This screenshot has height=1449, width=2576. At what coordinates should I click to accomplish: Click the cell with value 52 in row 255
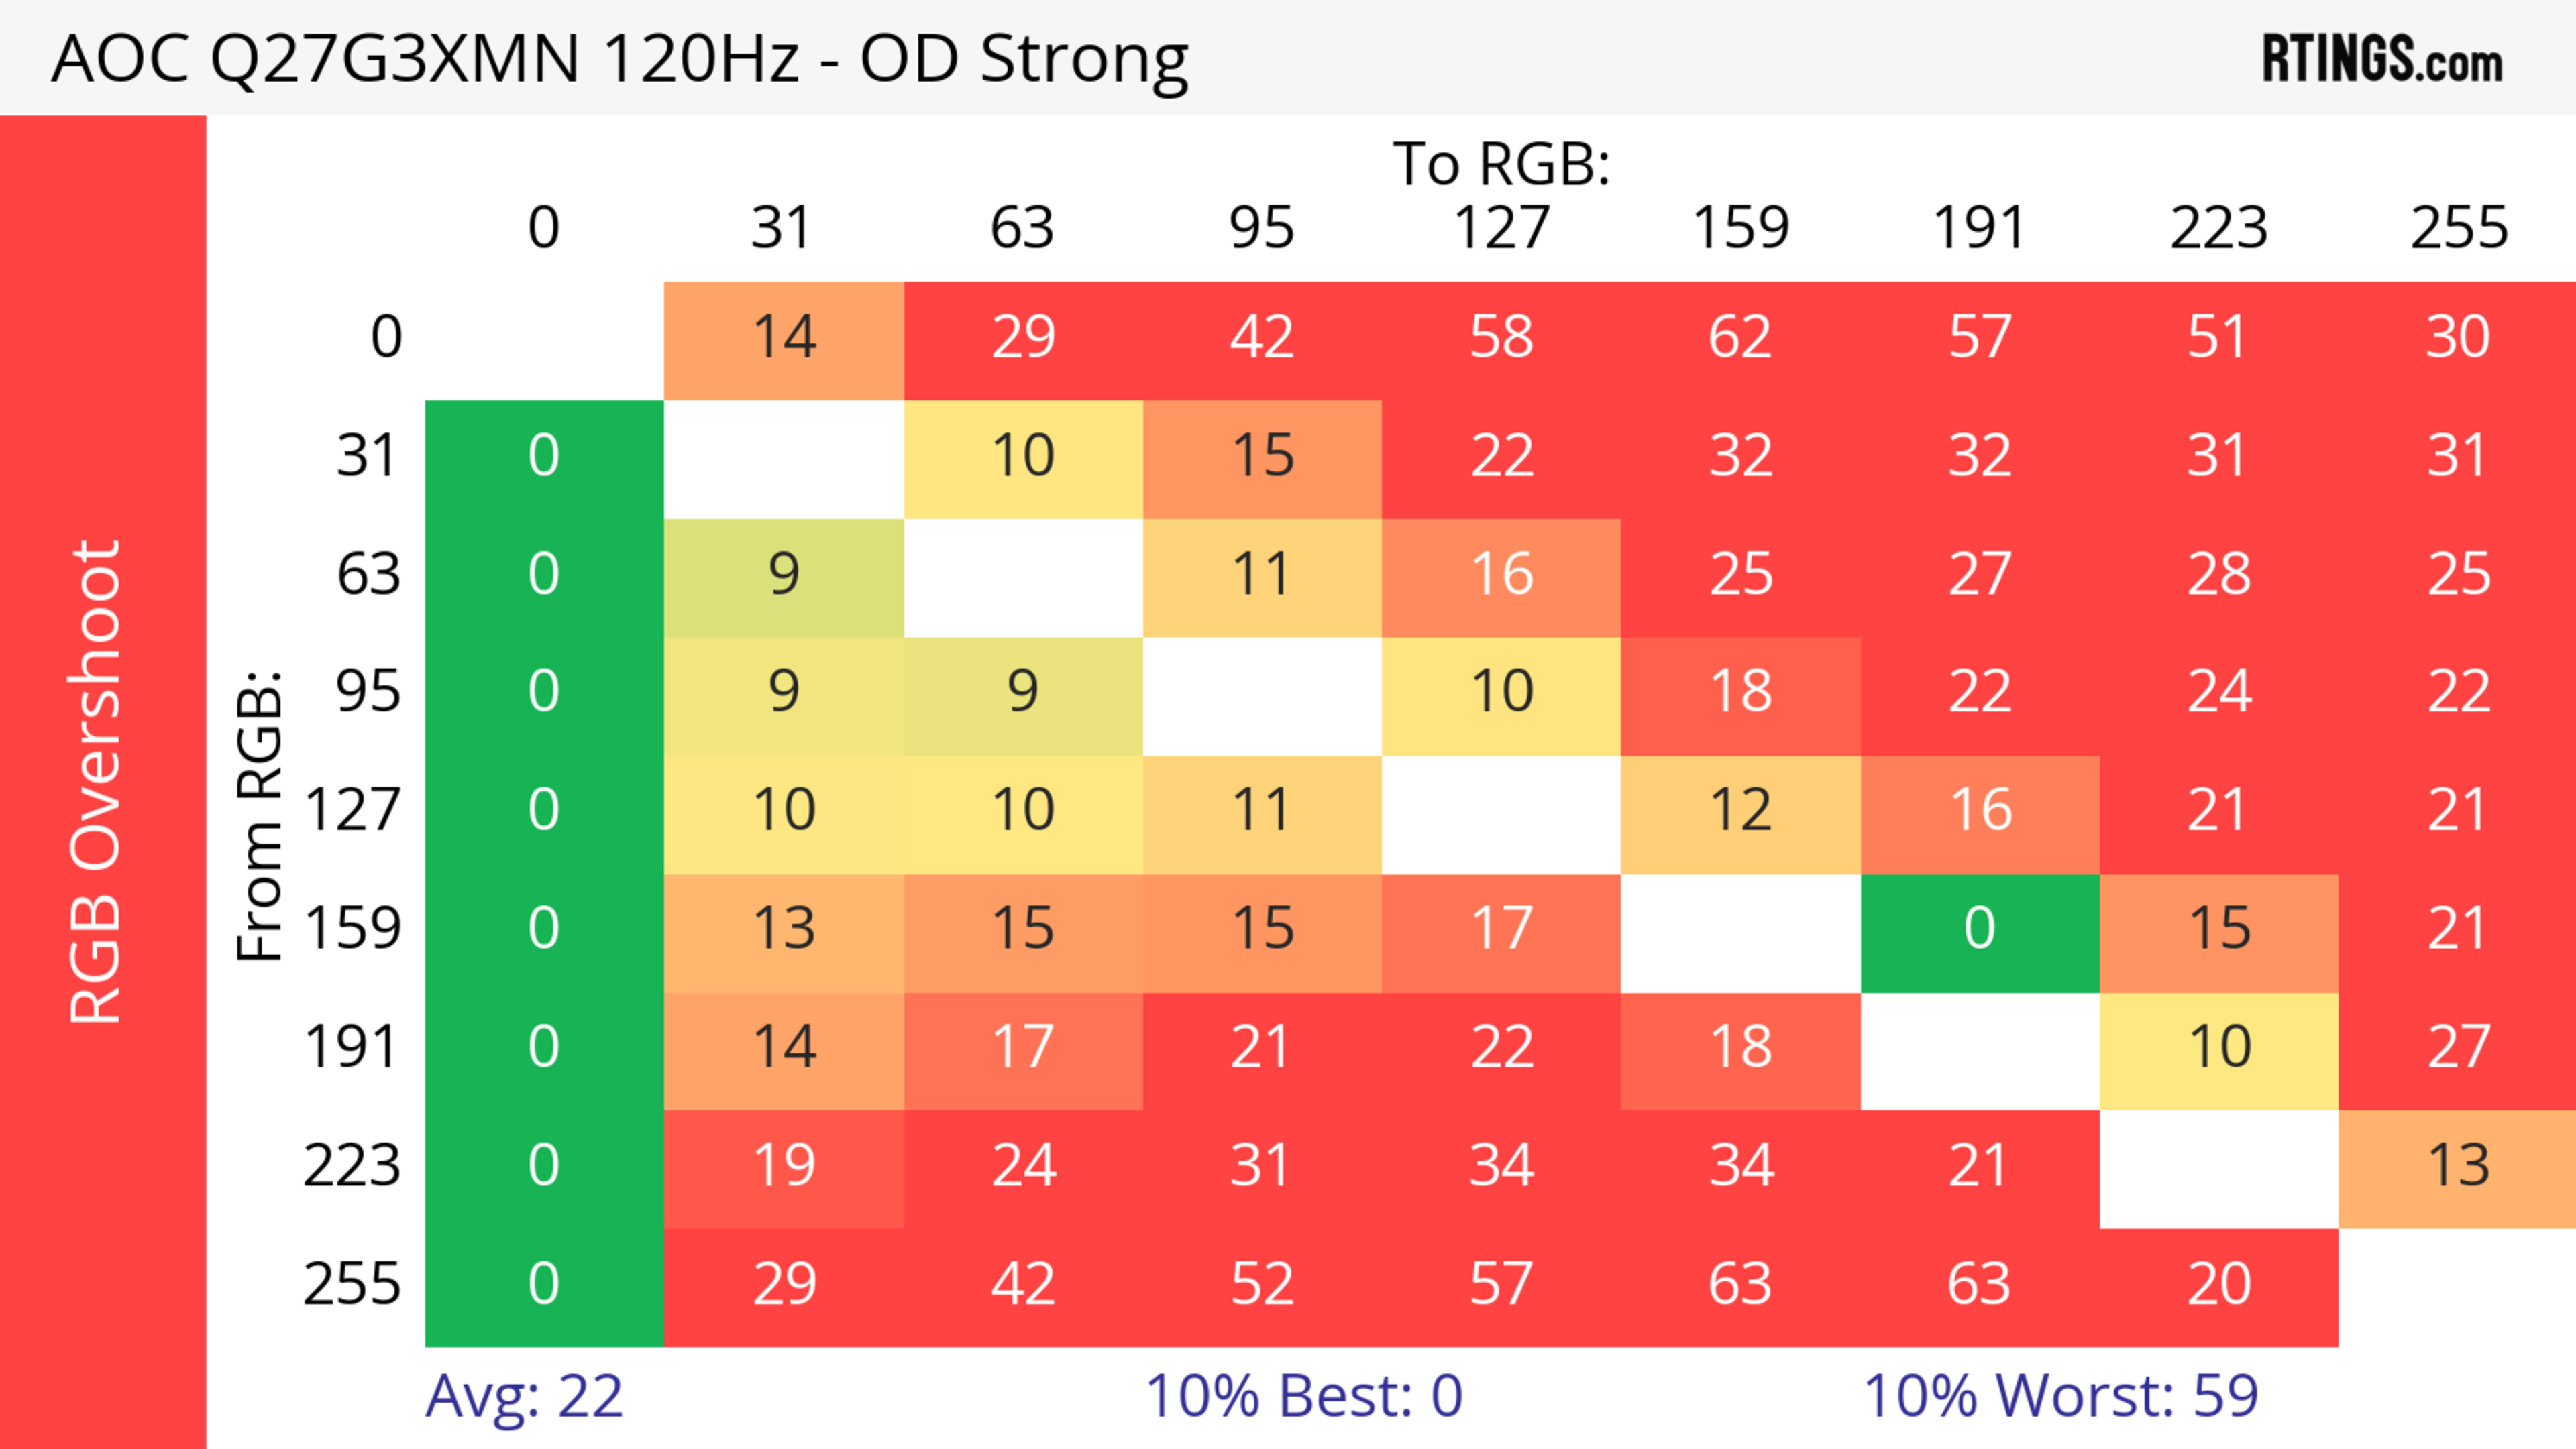pos(1262,1284)
